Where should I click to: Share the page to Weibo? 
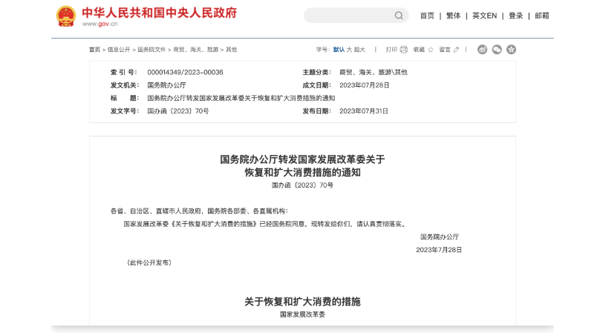482,50
